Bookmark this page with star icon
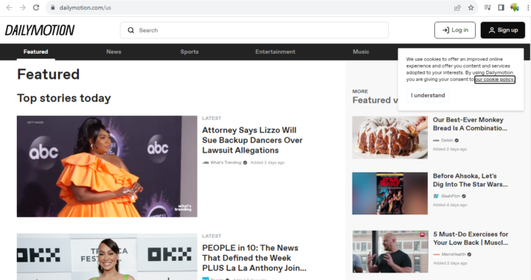This screenshot has height=280, width=531. point(471,7)
